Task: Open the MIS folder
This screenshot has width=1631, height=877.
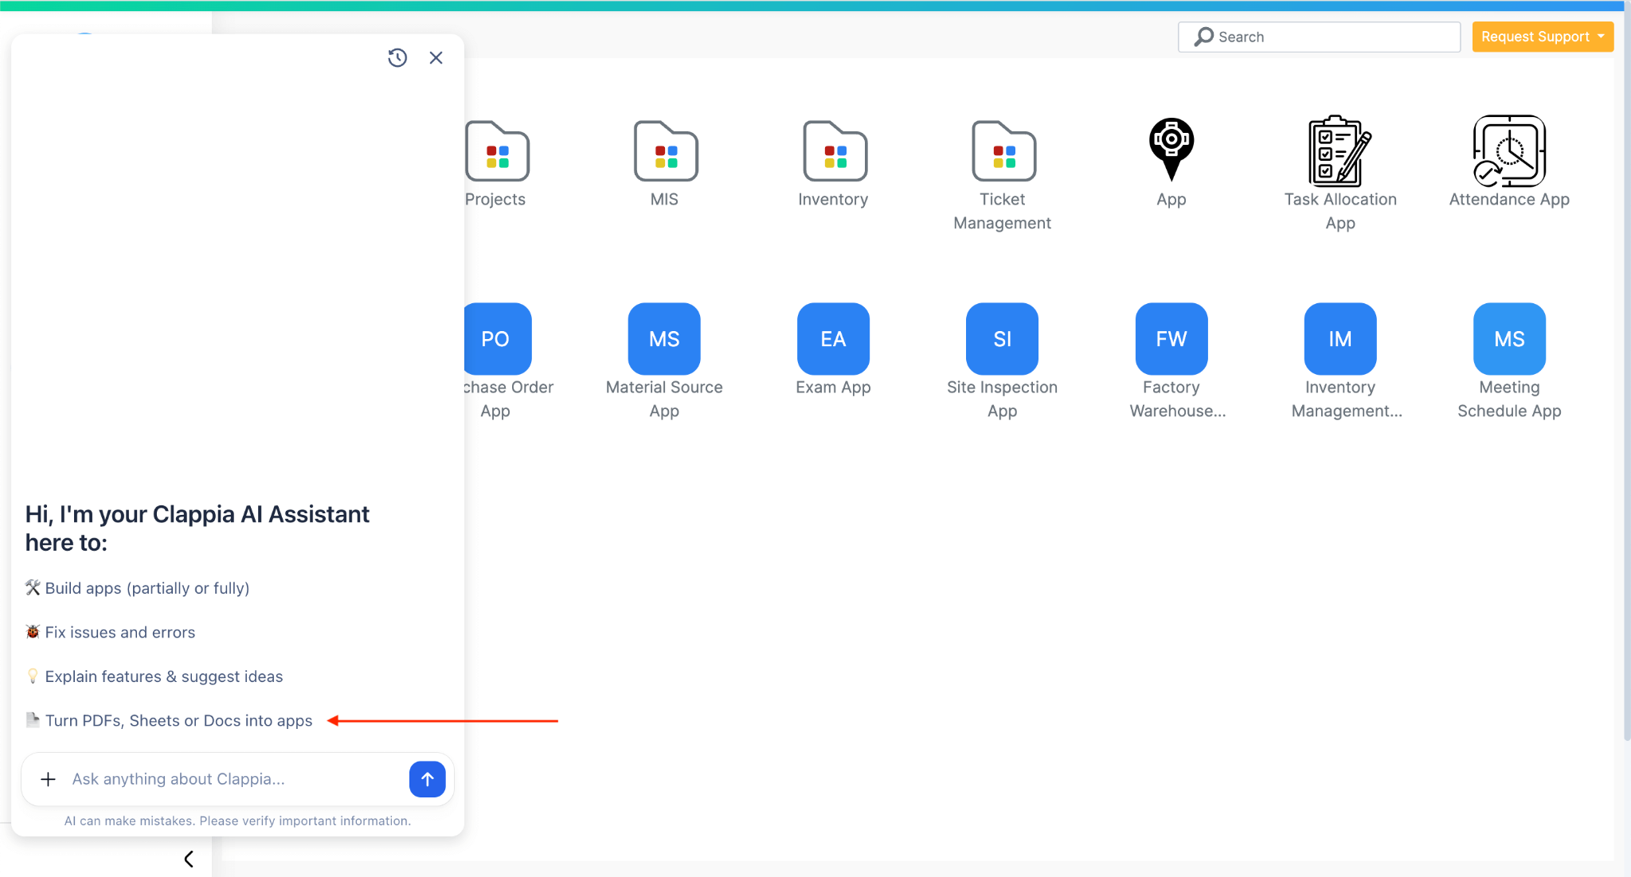Action: coord(665,151)
